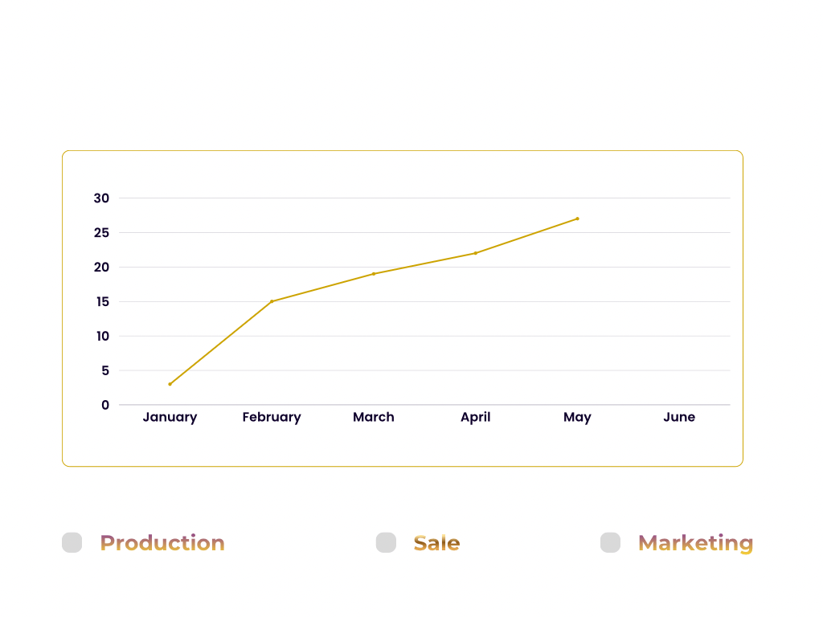Click the 30 y-axis value
The image size is (823, 617).
[x=101, y=198]
